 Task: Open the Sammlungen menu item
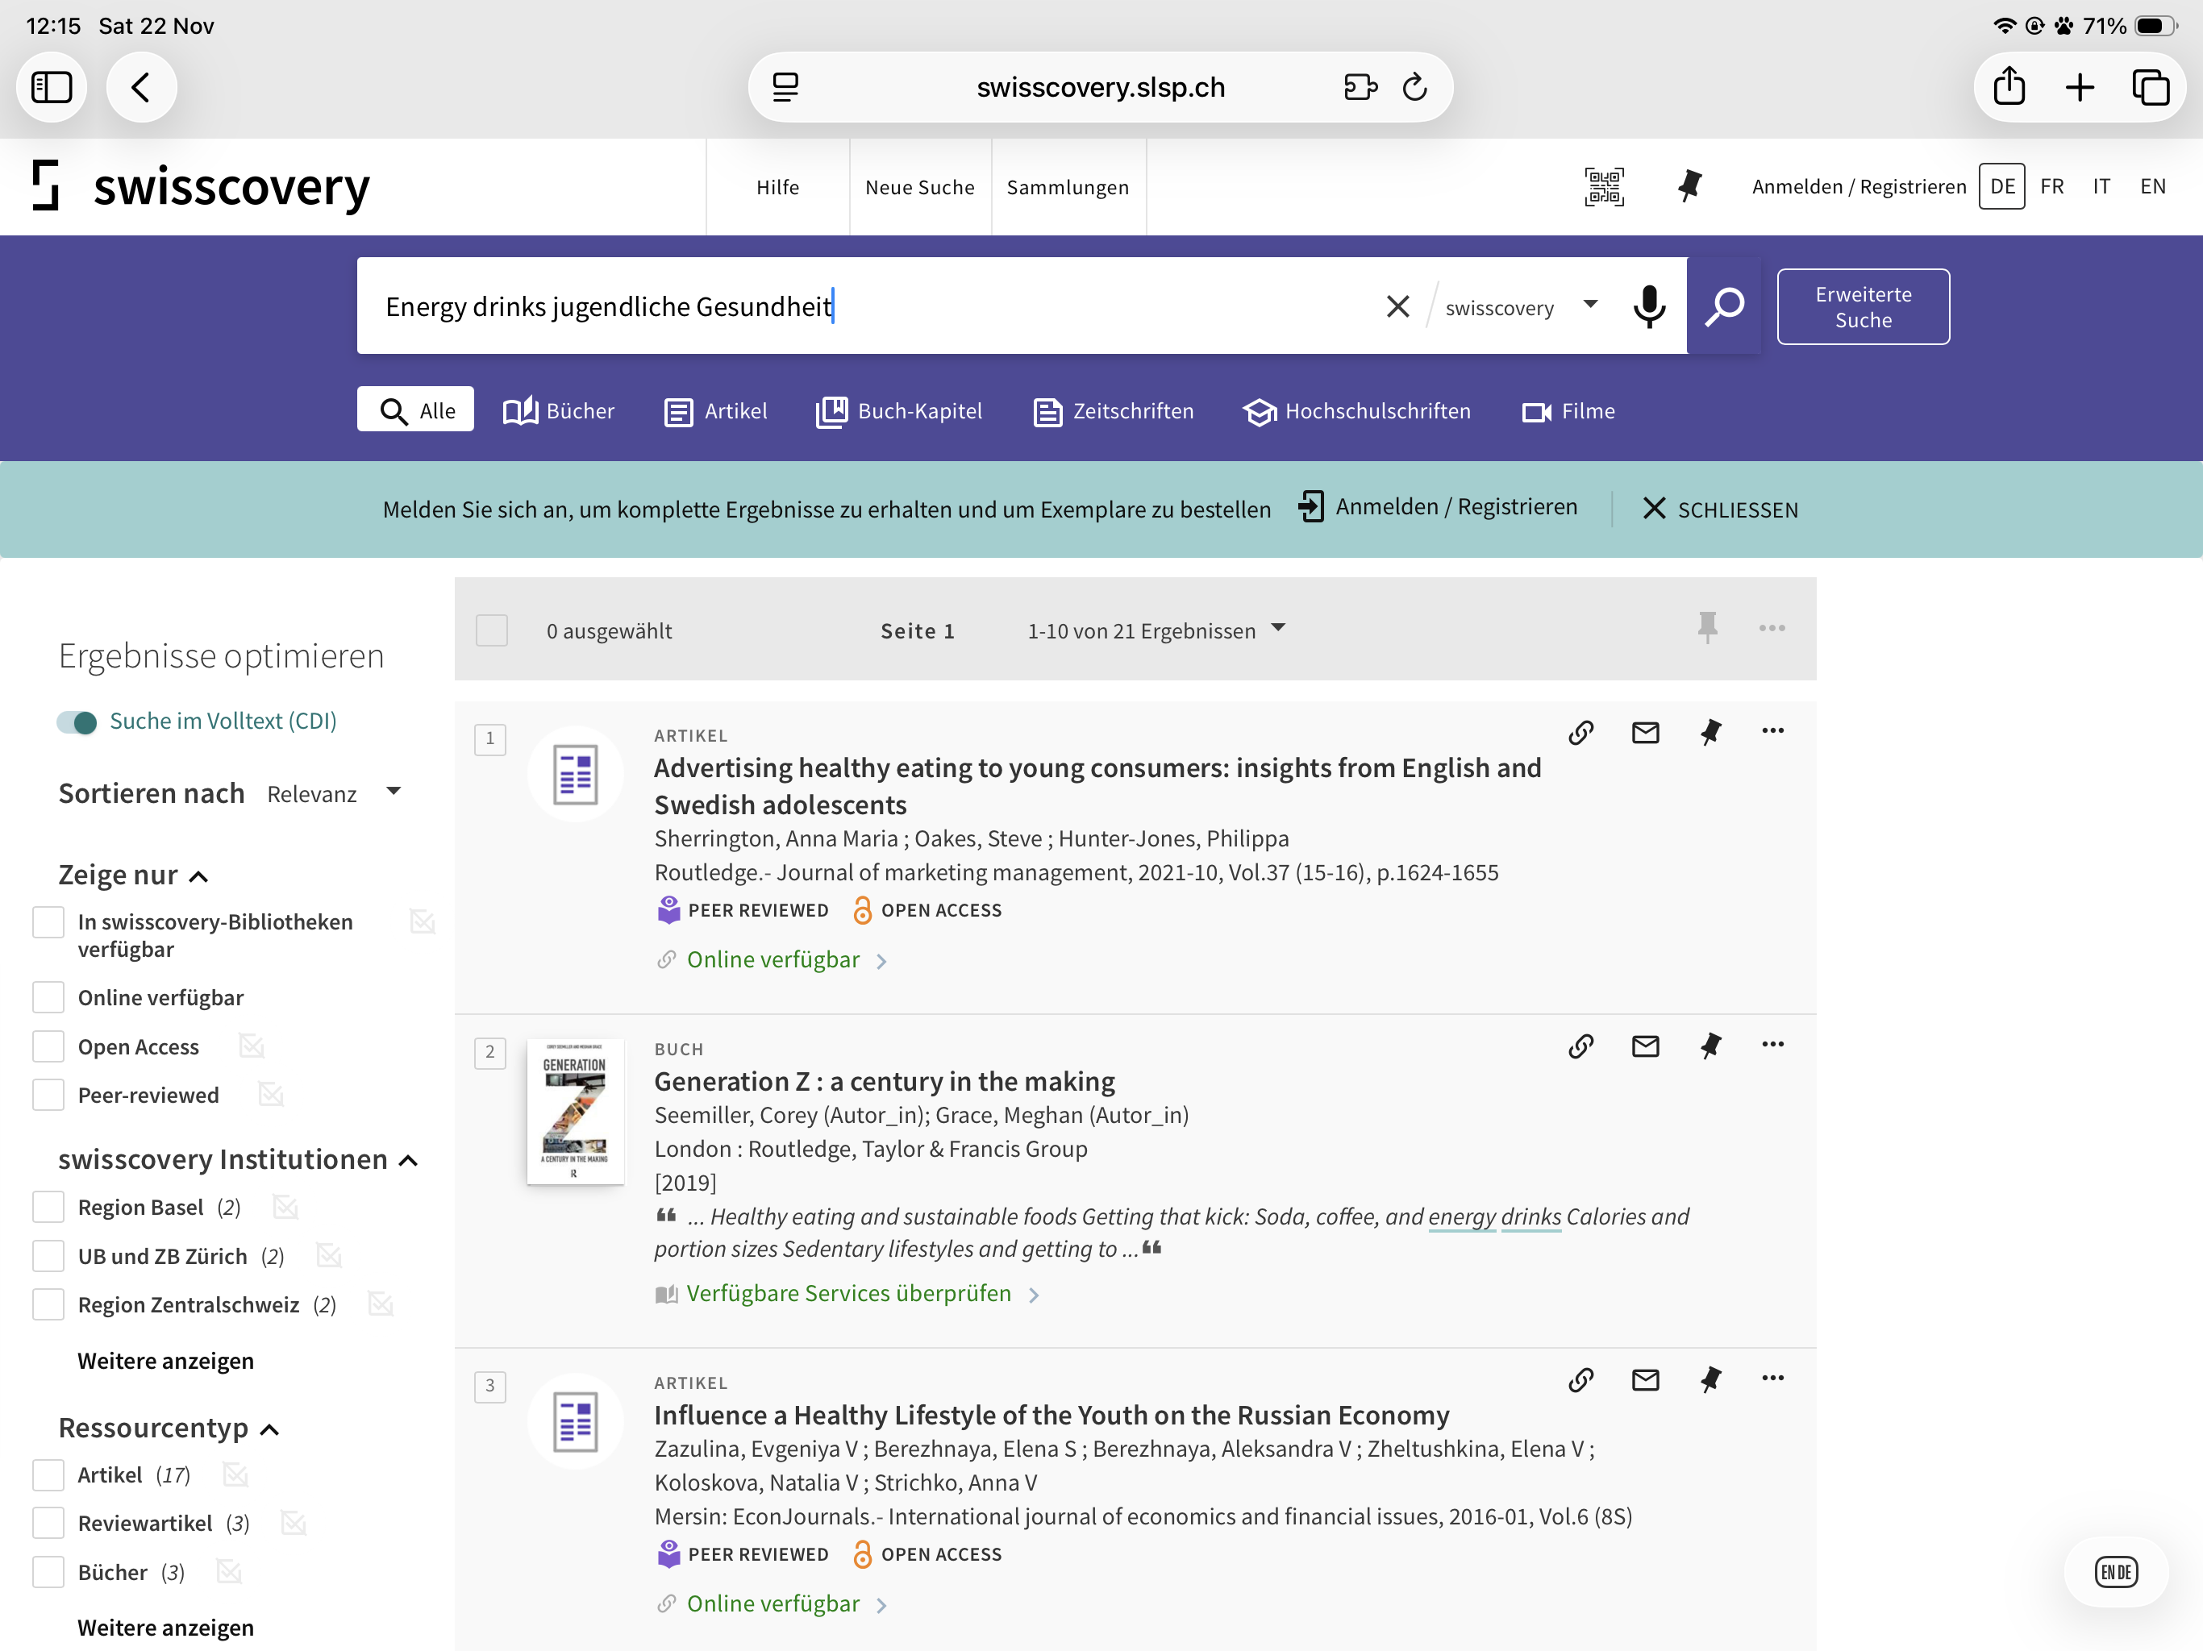click(1068, 187)
